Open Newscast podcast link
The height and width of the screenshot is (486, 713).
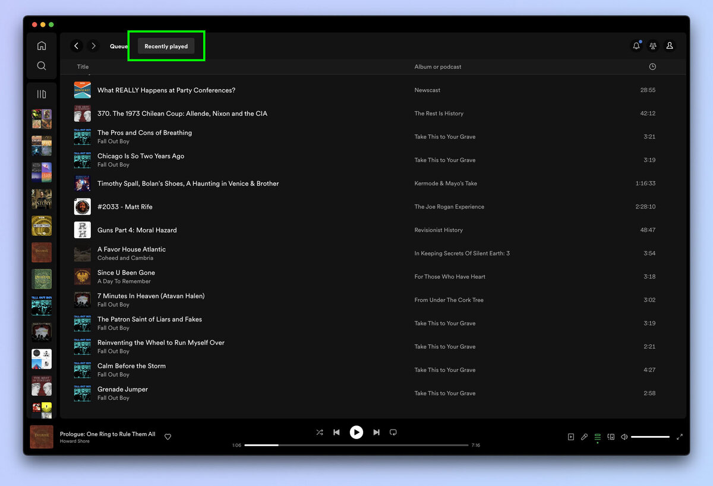coord(427,90)
